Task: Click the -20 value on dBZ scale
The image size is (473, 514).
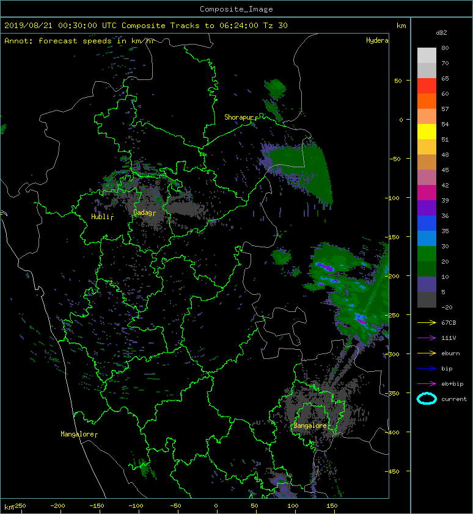Action: (x=447, y=308)
